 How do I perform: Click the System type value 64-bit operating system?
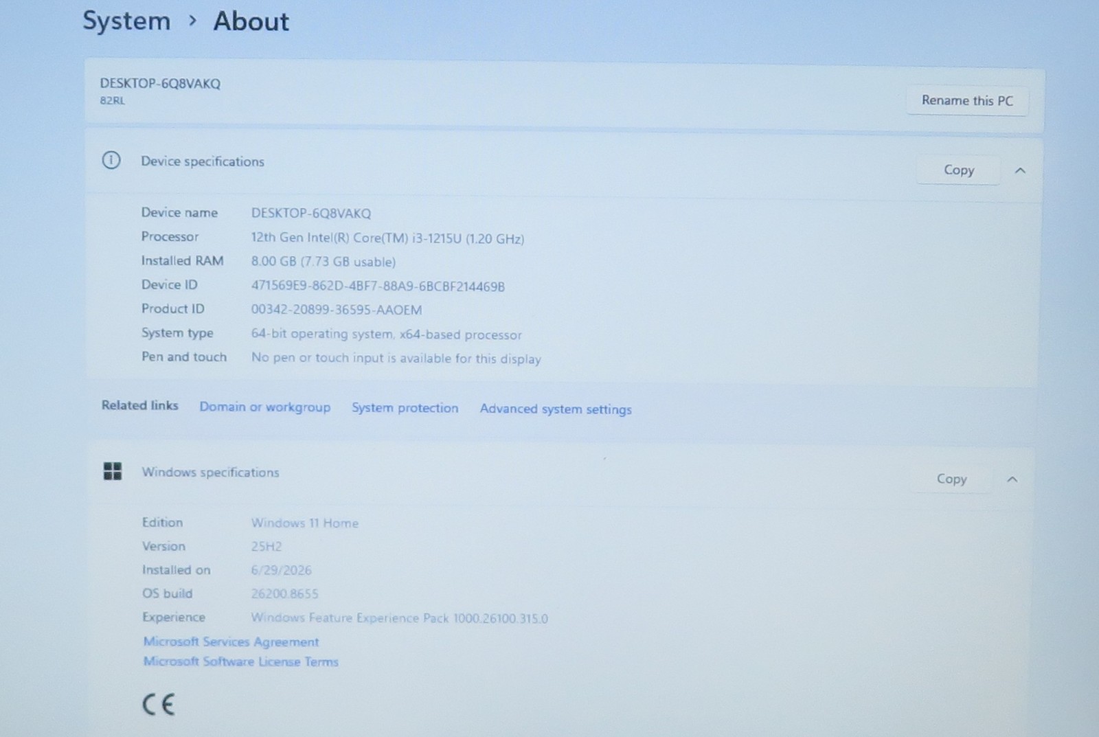coord(386,335)
